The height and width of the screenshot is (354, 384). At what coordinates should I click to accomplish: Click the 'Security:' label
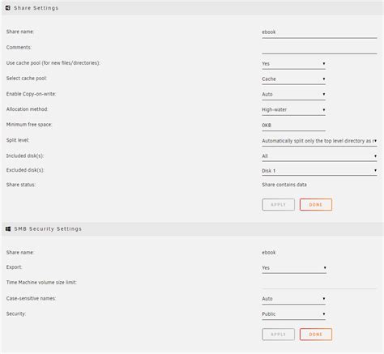(16, 313)
